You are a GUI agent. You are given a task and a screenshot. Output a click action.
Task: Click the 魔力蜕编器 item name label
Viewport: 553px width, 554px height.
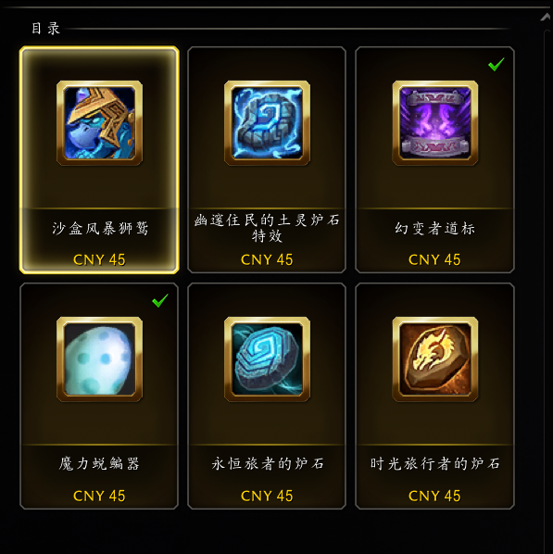99,463
